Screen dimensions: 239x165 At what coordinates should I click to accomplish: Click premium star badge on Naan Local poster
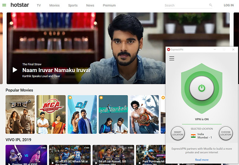pyautogui.click(x=101, y=97)
